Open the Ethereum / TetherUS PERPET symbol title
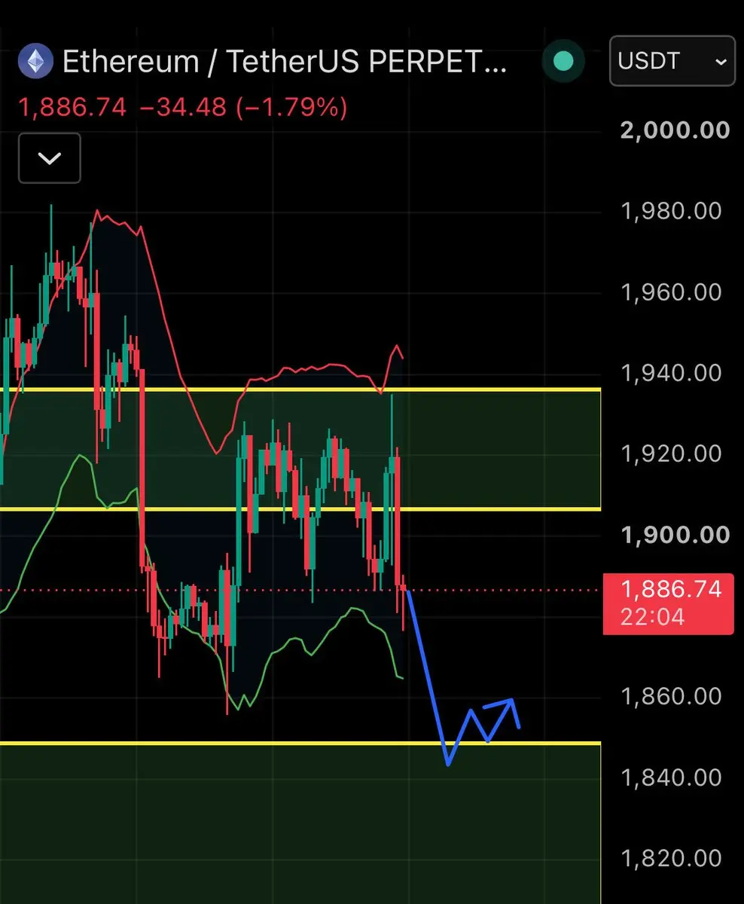 click(284, 62)
